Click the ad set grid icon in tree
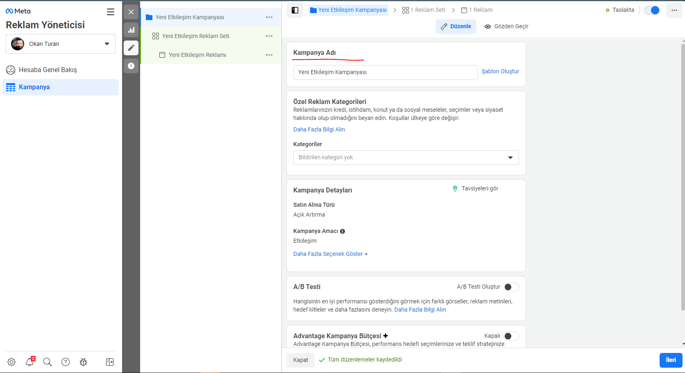Screen dimensions: 685x373 tap(156, 36)
